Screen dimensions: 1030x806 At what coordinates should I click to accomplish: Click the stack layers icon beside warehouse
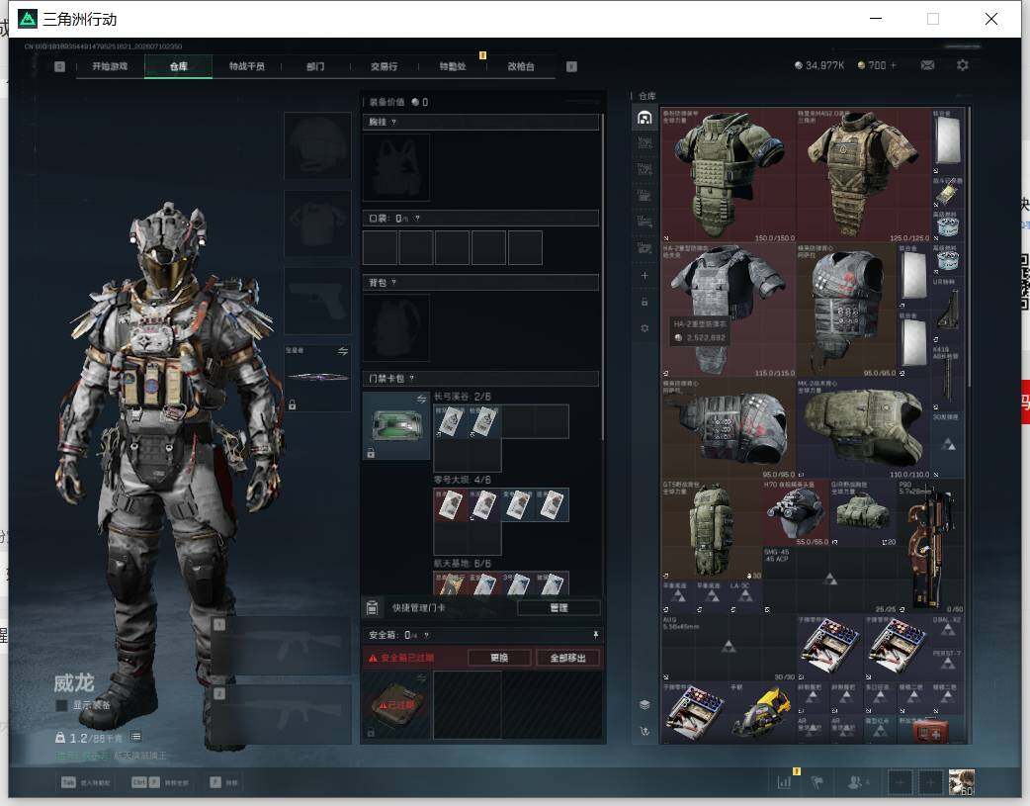[644, 705]
